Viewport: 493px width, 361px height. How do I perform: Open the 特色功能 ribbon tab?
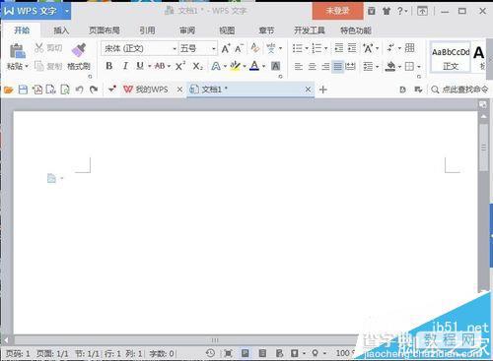click(356, 30)
